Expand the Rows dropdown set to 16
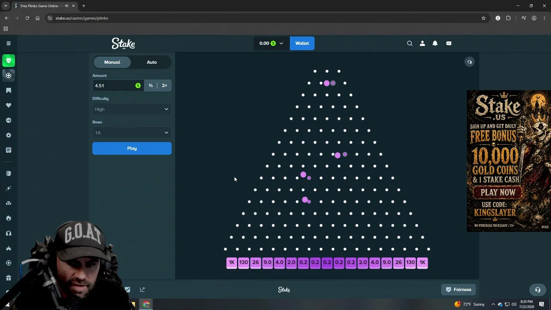The height and width of the screenshot is (310, 551). [132, 133]
